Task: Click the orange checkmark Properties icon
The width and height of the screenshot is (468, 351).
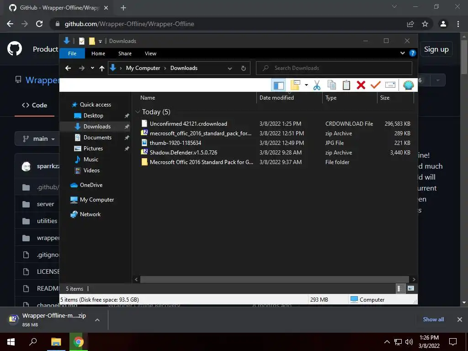Action: 376,85
